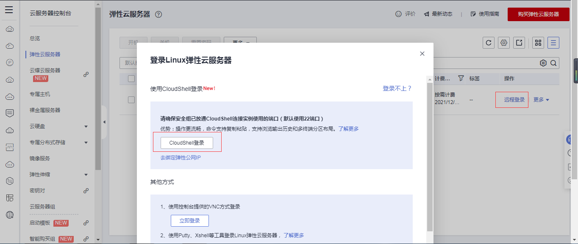Expand the 弹性伸缩 submenu
Viewport: 578px width, 244px height.
(x=86, y=175)
